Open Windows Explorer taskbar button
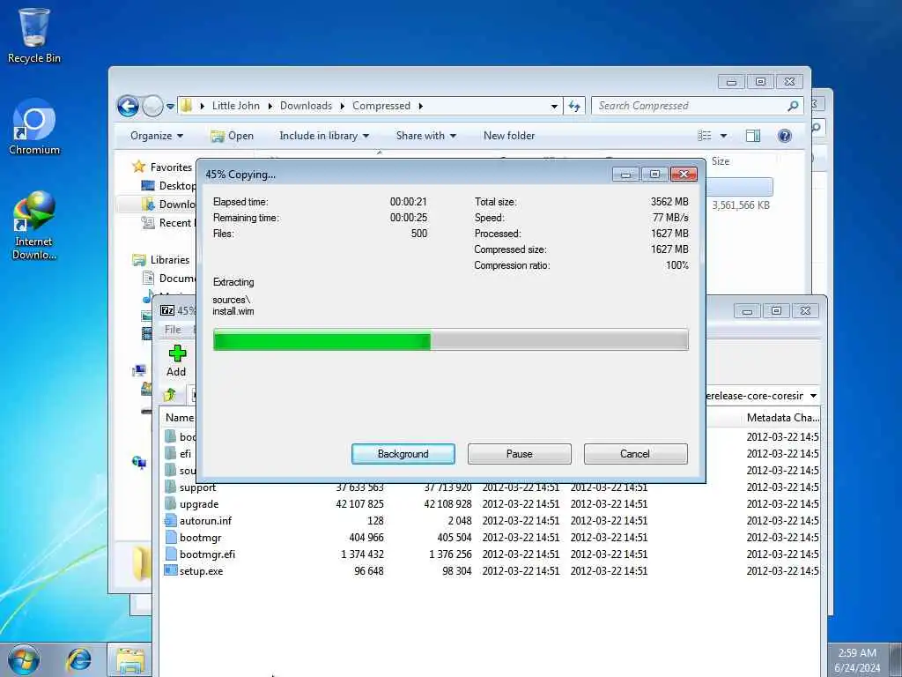The image size is (902, 677). [130, 660]
